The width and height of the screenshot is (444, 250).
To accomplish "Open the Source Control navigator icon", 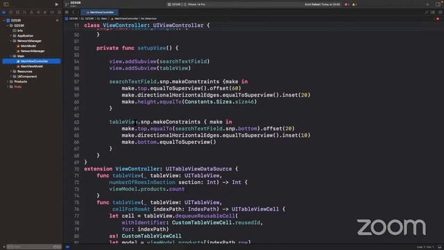I will click(x=11, y=12).
